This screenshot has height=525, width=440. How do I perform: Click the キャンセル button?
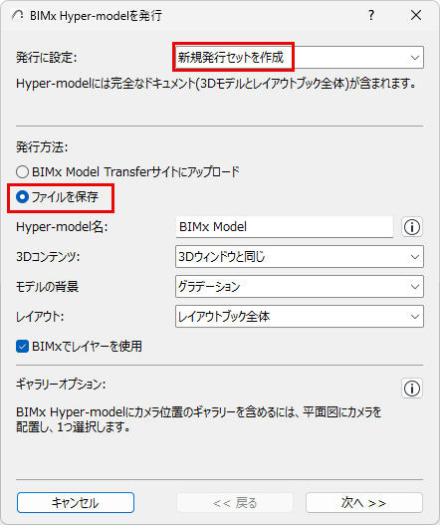(x=76, y=502)
